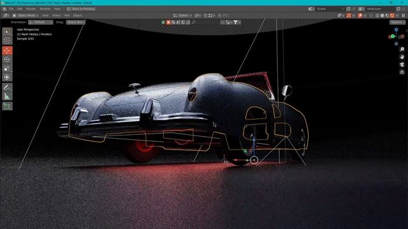Open the pivot point dropdown

198,16
